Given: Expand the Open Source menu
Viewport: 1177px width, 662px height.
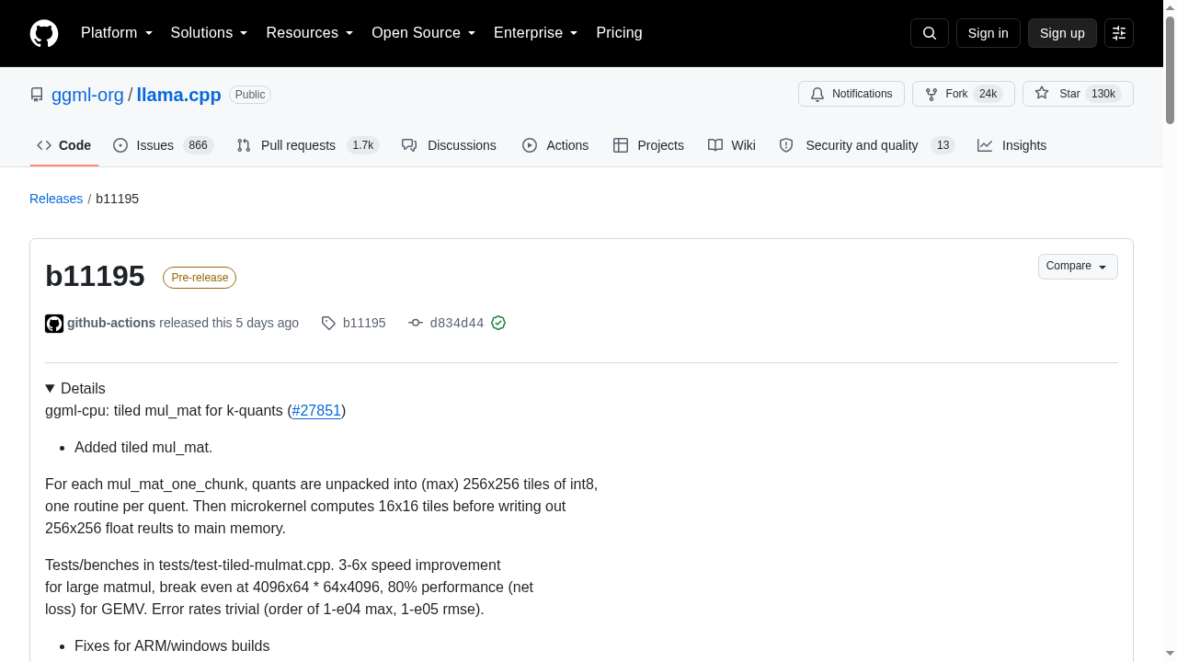Looking at the screenshot, I should 423,33.
